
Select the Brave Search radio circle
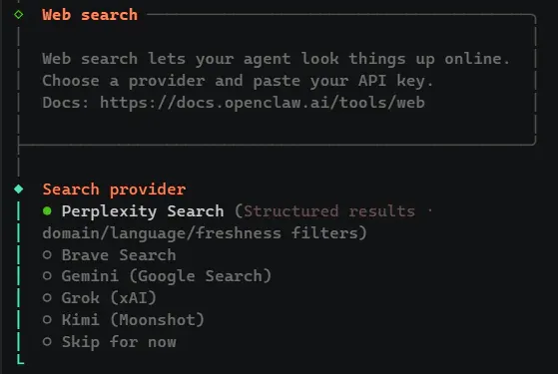(47, 255)
